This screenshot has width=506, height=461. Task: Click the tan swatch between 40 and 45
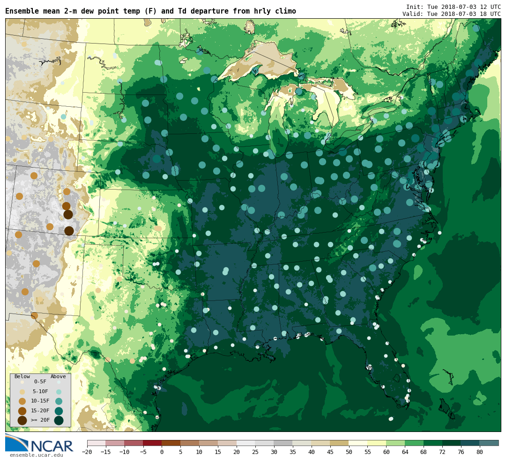coord(321,443)
